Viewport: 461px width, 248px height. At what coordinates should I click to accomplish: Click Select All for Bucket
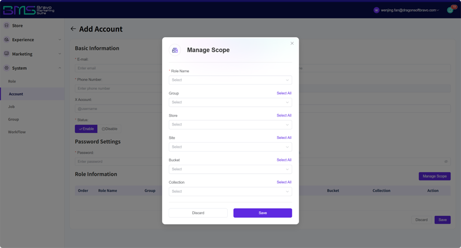tap(284, 160)
